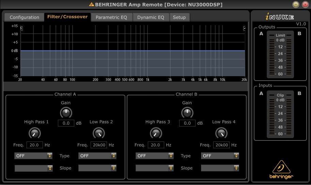The height and width of the screenshot is (185, 311).
Task: Open the Low Pass 4 Type dropdown
Action: 220,156
